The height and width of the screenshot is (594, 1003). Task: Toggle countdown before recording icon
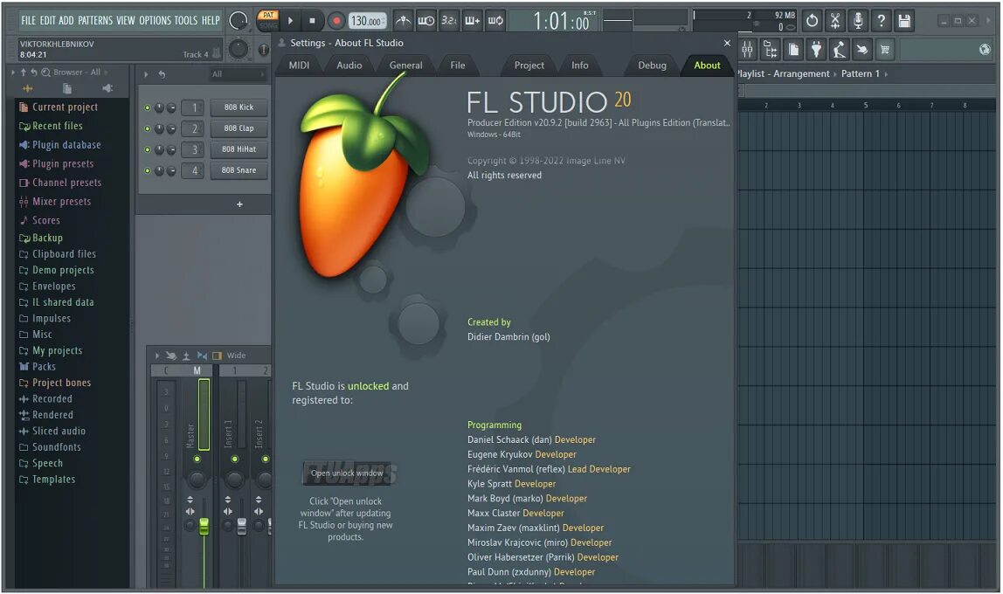449,20
